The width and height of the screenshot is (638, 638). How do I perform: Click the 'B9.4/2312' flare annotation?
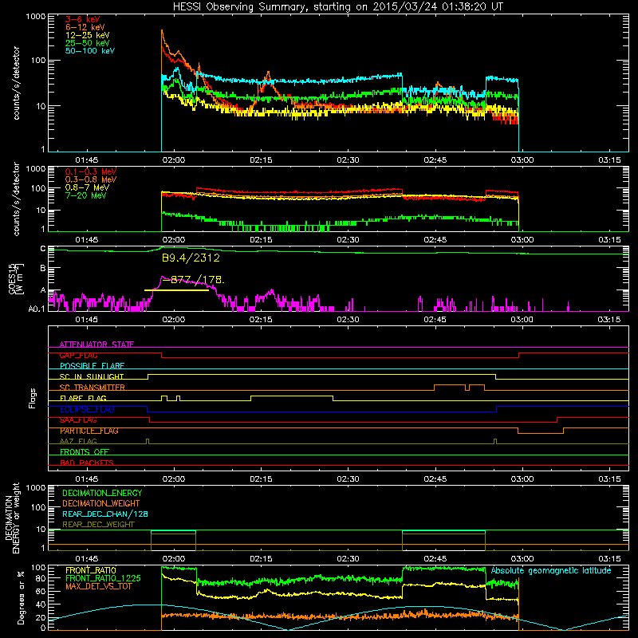191,258
